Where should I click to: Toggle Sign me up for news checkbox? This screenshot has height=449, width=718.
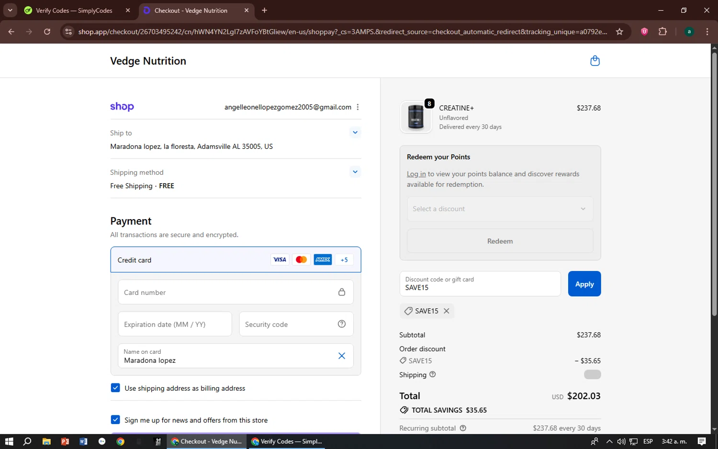[115, 420]
